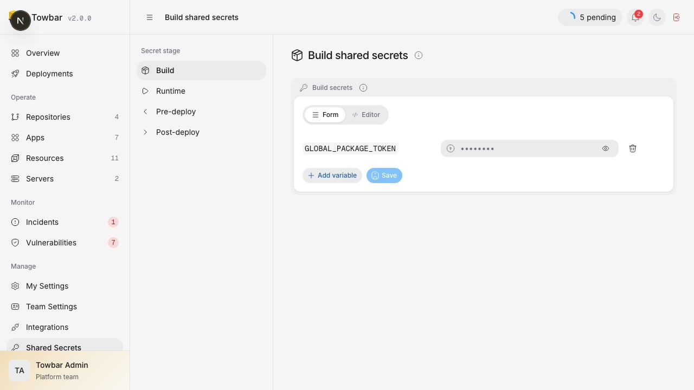The height and width of the screenshot is (390, 694).
Task: Open notifications bell
Action: point(635,17)
